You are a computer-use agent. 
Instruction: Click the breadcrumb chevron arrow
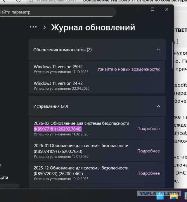(45, 27)
